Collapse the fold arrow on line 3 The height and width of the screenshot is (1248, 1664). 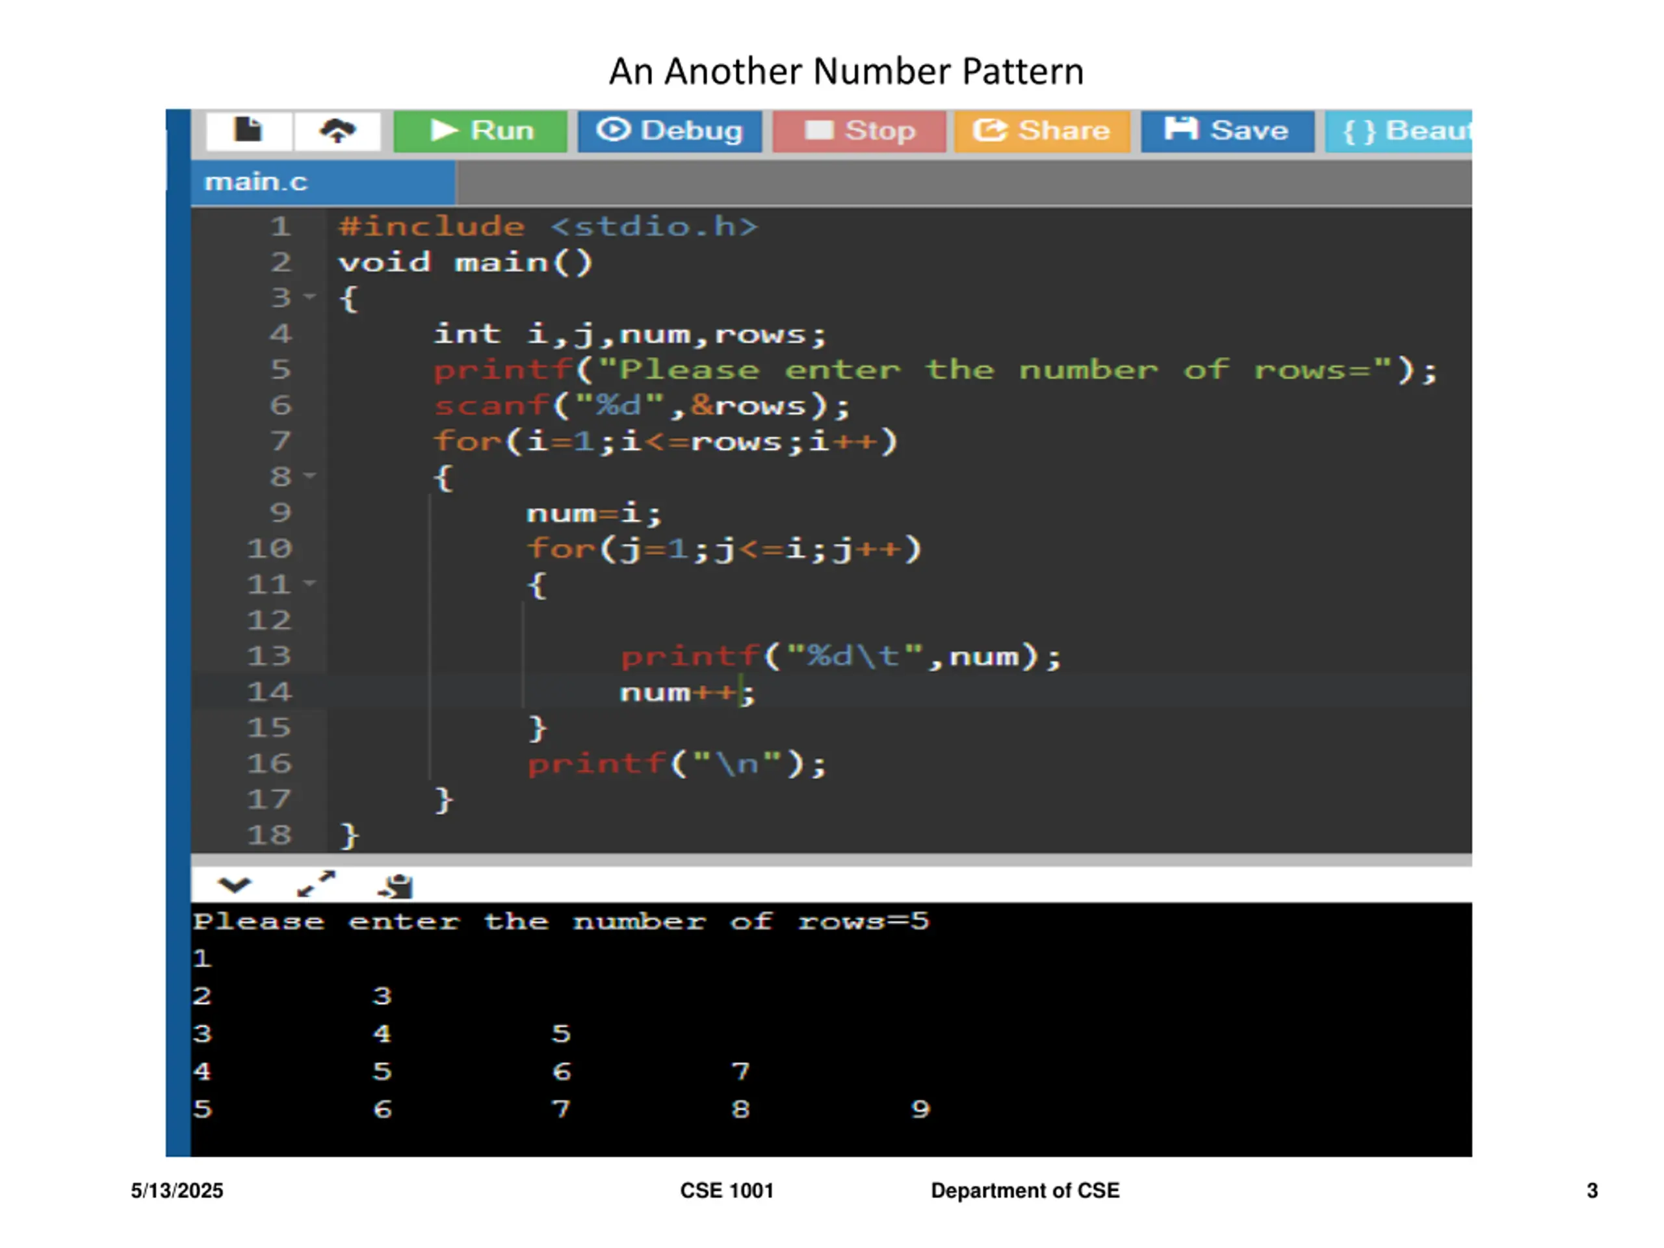pyautogui.click(x=310, y=297)
